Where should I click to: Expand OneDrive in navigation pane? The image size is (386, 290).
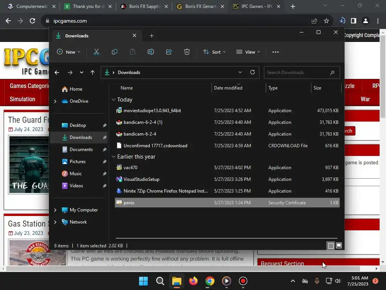(x=55, y=101)
